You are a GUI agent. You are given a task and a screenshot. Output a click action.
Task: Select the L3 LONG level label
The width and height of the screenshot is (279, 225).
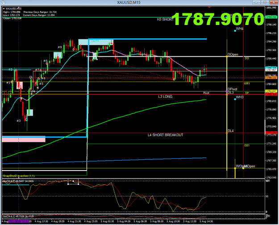point(165,97)
